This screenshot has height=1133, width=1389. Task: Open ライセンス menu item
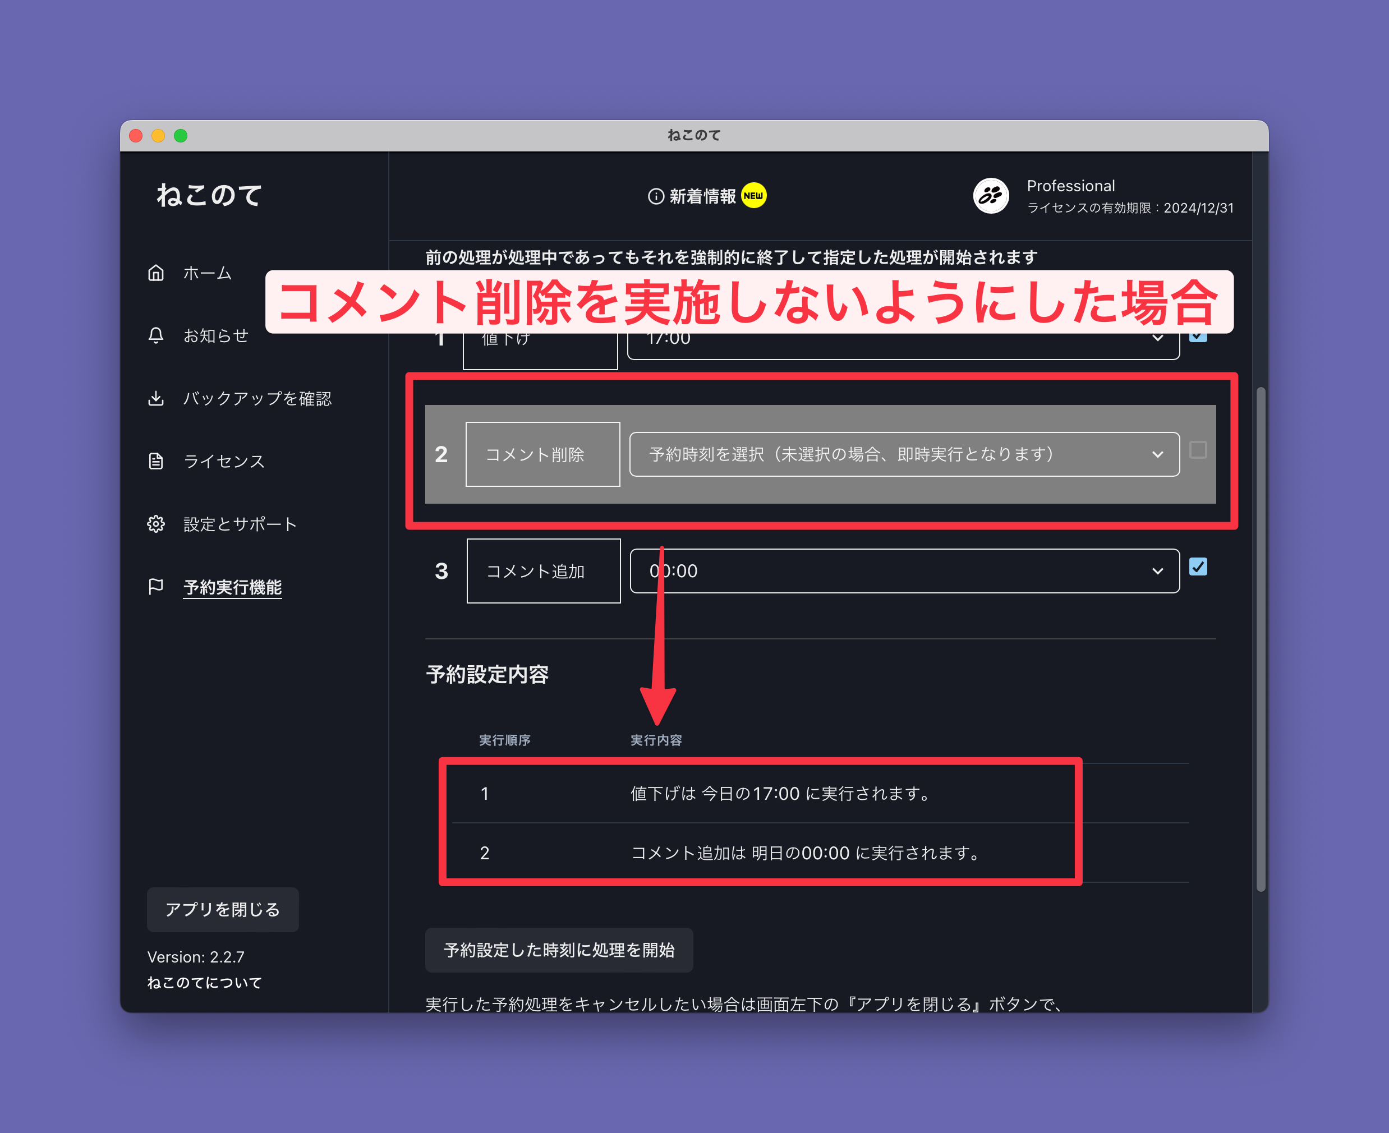224,462
